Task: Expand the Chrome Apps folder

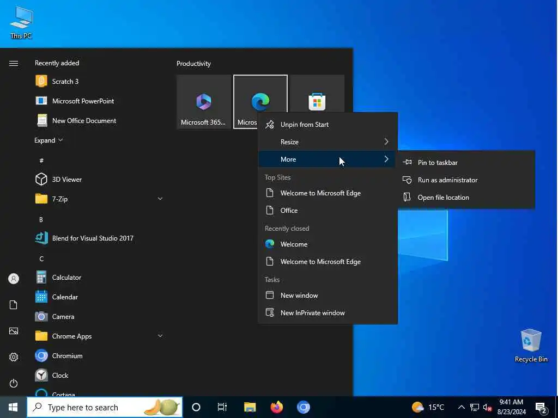Action: pyautogui.click(x=160, y=336)
